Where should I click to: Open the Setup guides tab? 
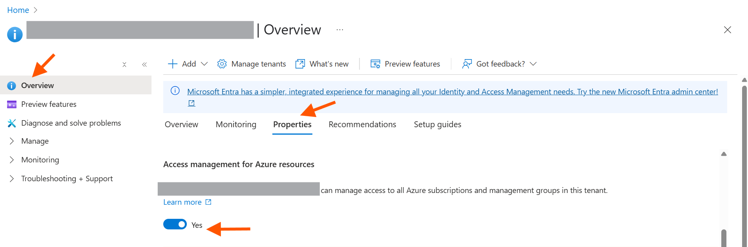click(x=438, y=124)
